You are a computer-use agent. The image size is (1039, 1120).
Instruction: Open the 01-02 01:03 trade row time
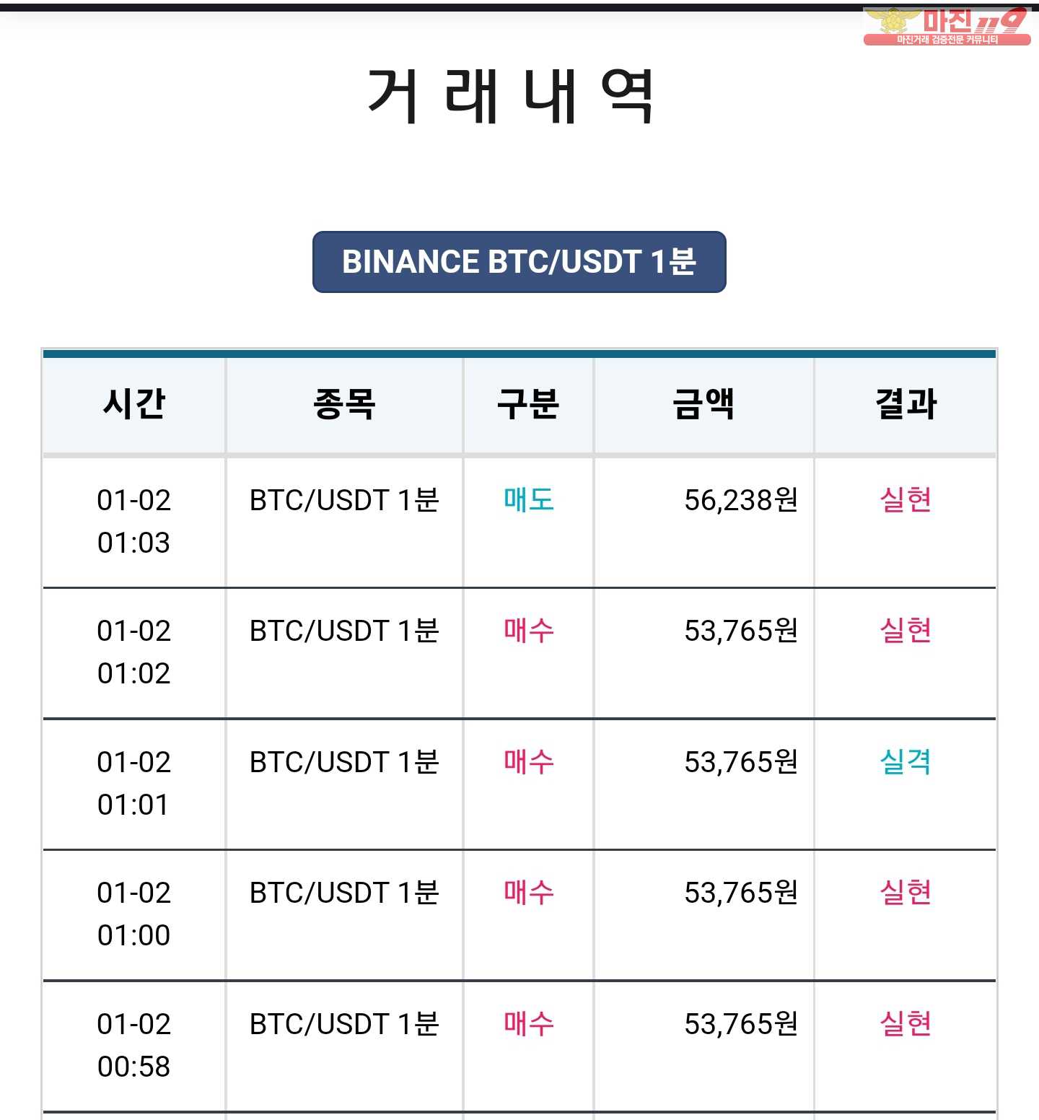pos(134,521)
